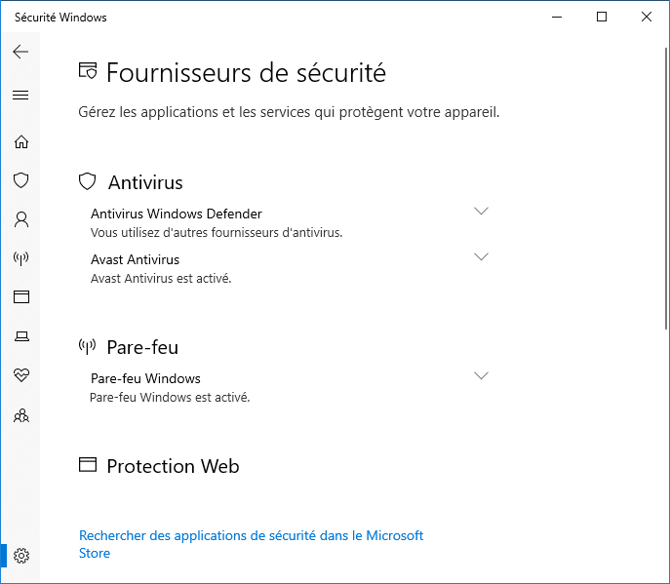Maximize the Sécurité Windows window
Screen dimensions: 670x584
(602, 17)
